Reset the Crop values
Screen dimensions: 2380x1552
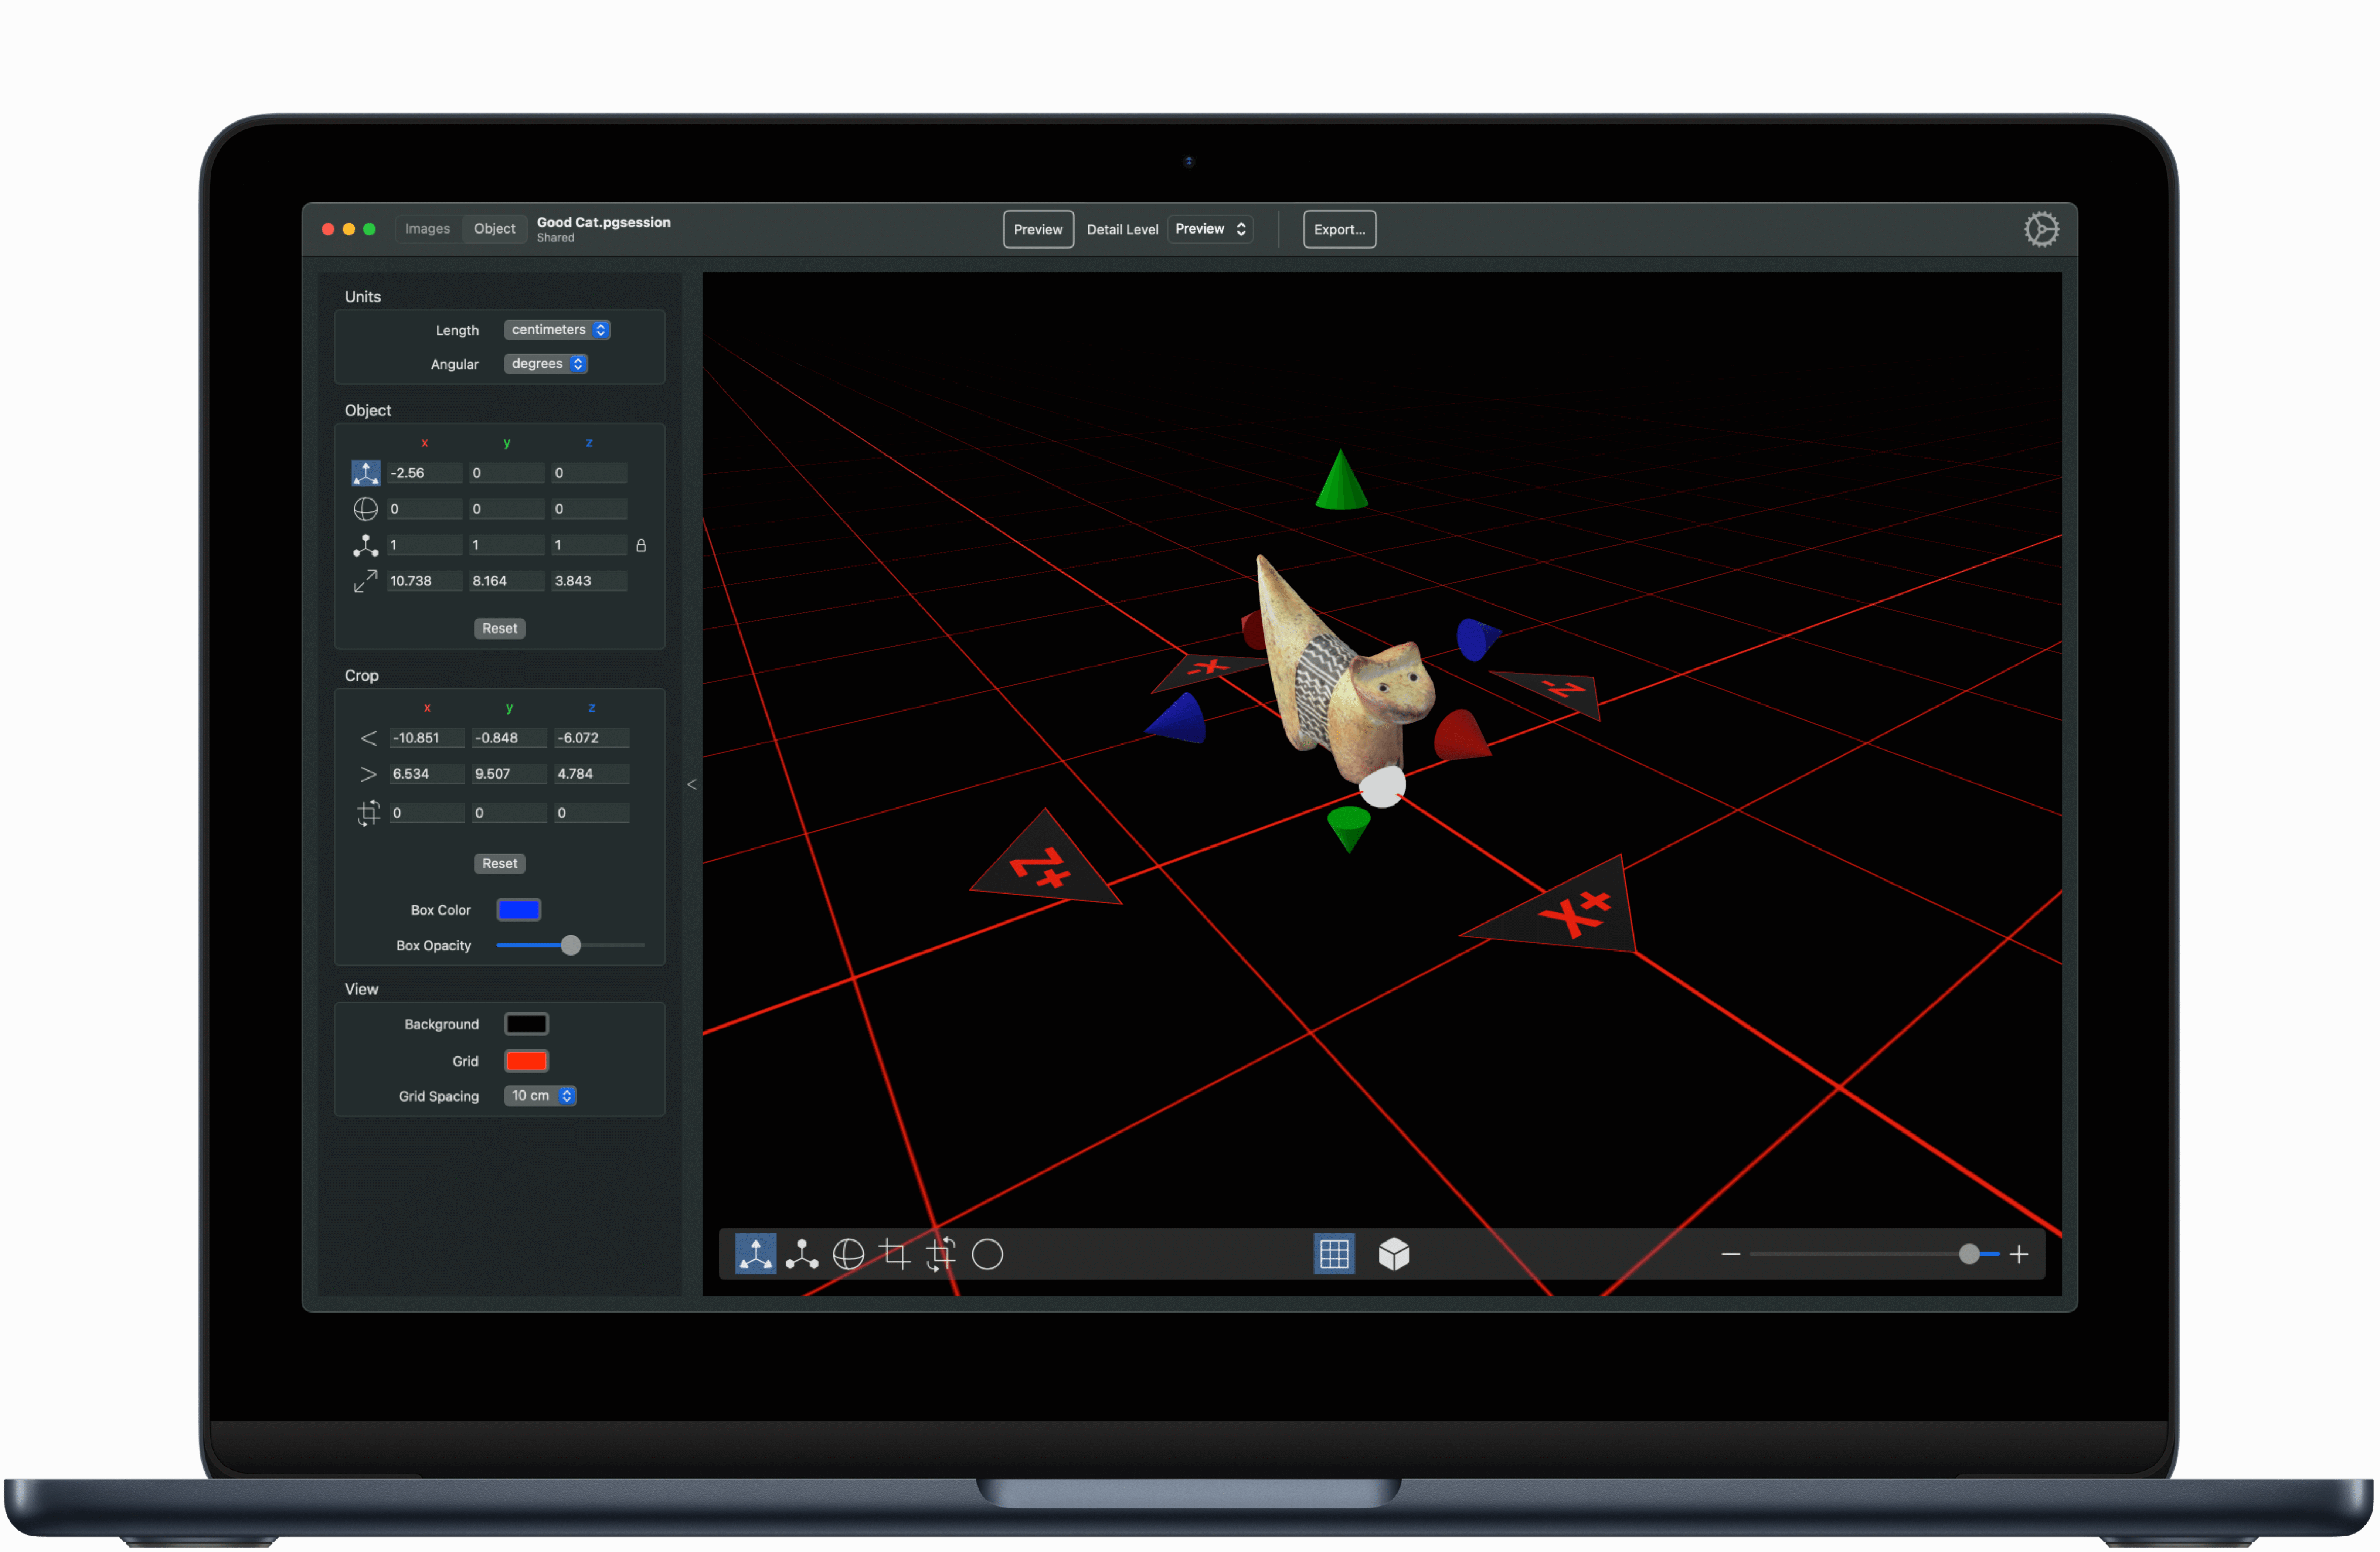click(x=500, y=863)
